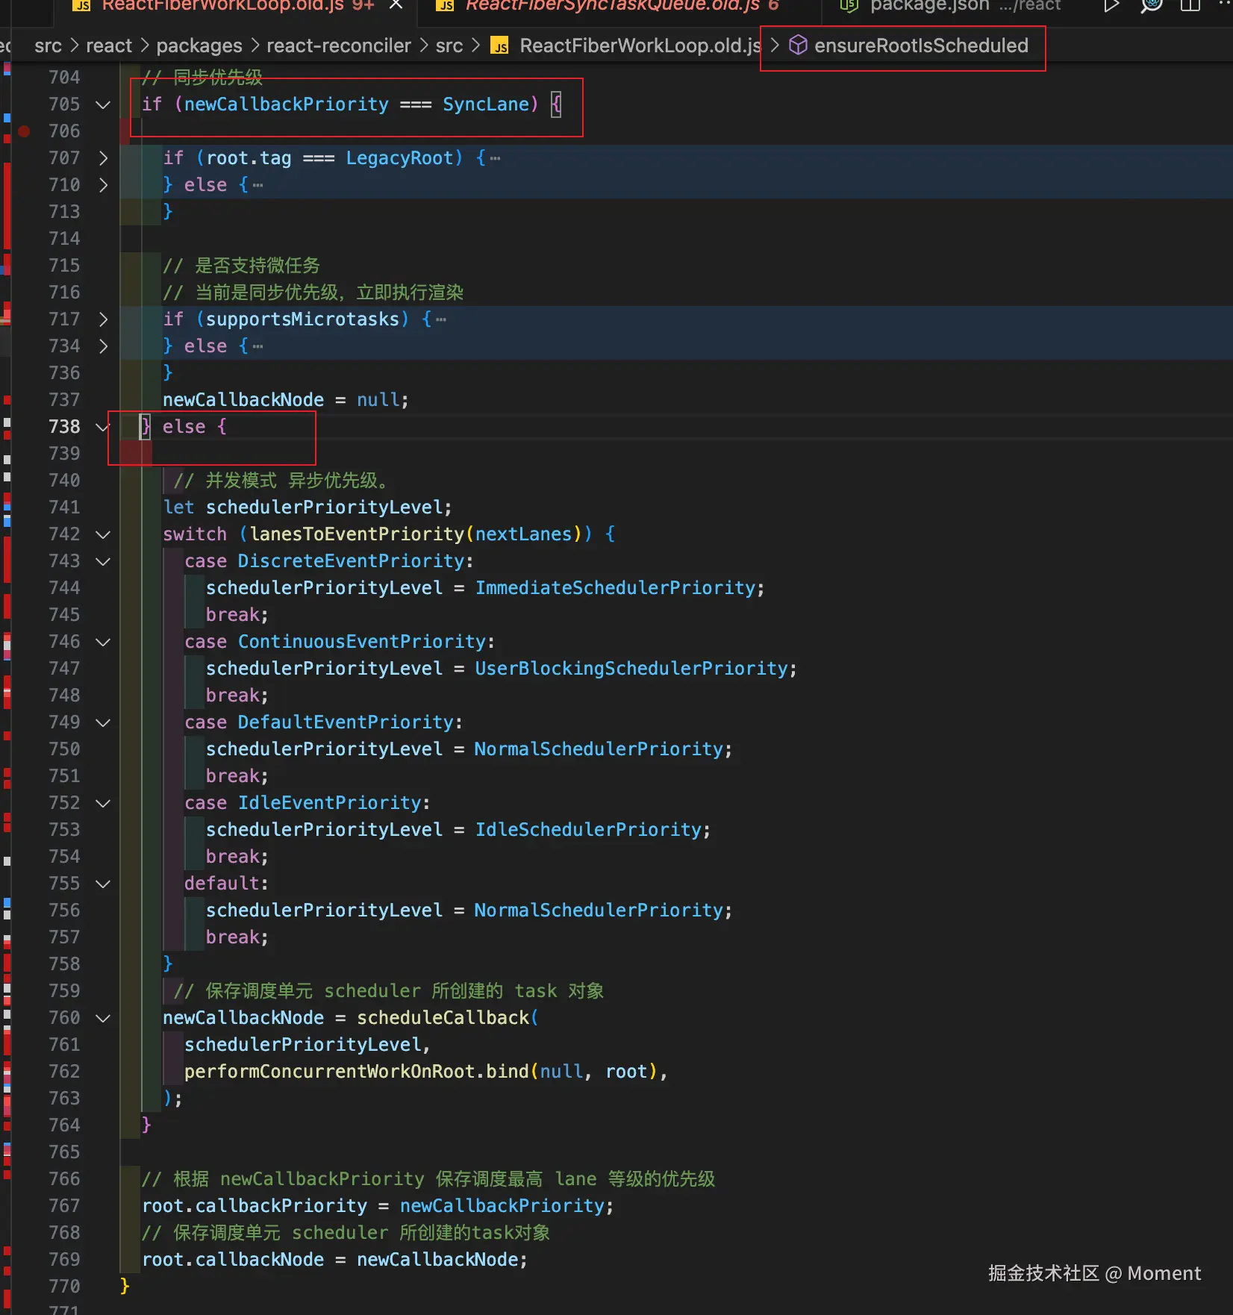The image size is (1233, 1315).
Task: Click SyncLane on line 705
Action: click(485, 104)
